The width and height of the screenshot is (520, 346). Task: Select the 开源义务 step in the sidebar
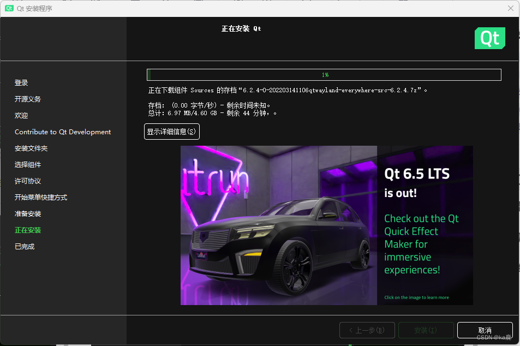(x=28, y=99)
